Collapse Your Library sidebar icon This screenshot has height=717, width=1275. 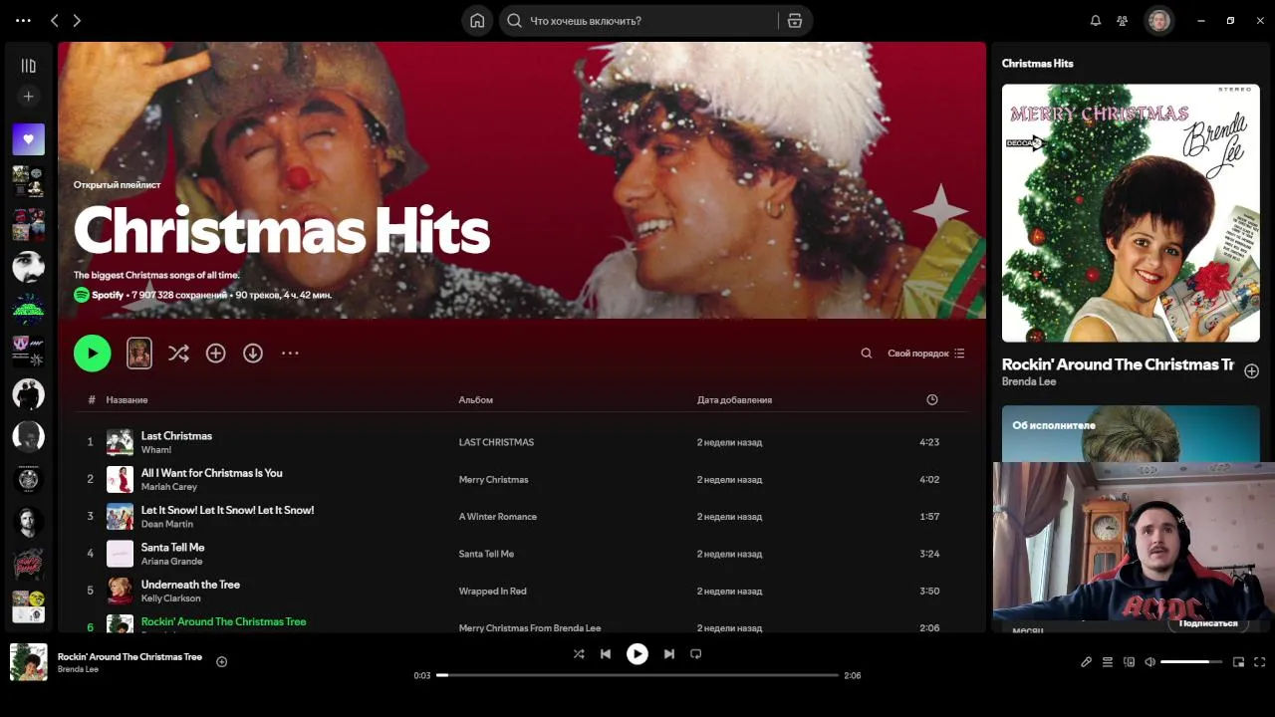(28, 66)
